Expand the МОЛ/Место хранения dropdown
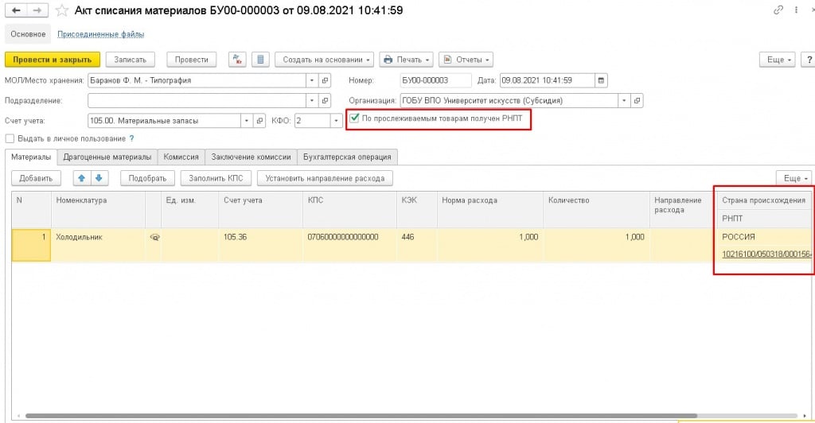This screenshot has height=423, width=815. pyautogui.click(x=310, y=80)
